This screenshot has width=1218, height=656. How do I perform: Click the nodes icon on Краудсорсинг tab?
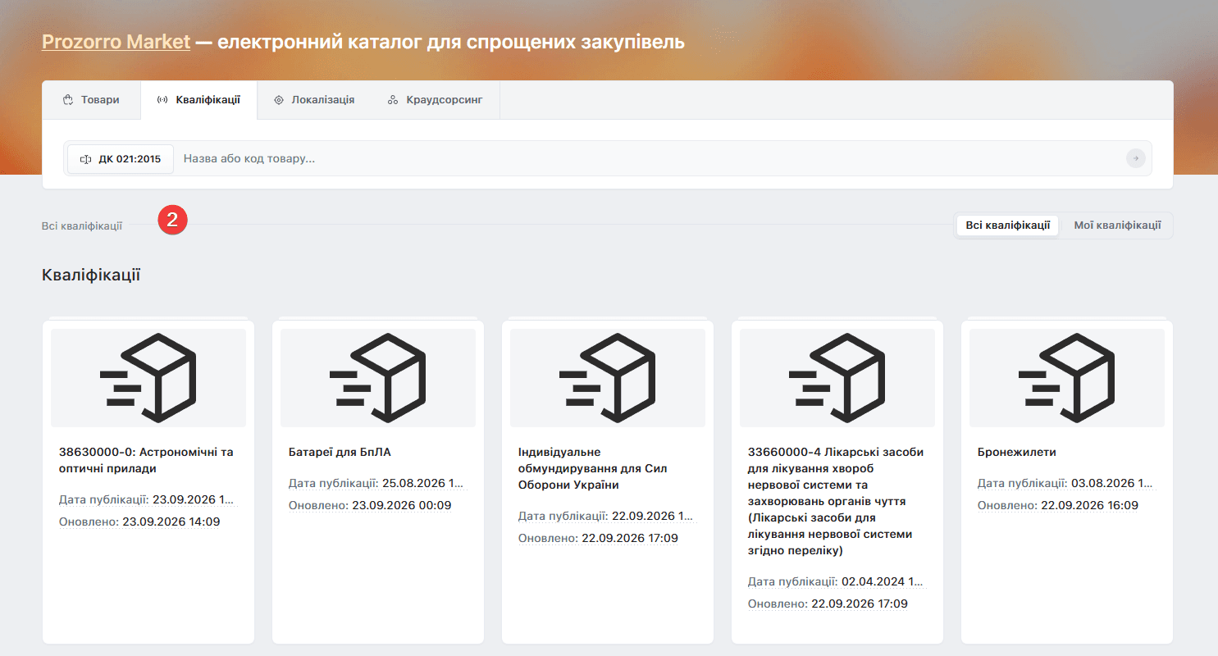click(x=393, y=100)
